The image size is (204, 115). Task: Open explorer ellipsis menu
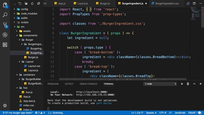click(15, 4)
